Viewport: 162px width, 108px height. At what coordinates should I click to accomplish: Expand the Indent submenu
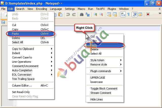pos(31,53)
